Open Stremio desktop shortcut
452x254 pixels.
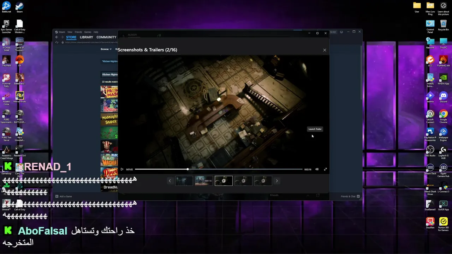click(430, 97)
